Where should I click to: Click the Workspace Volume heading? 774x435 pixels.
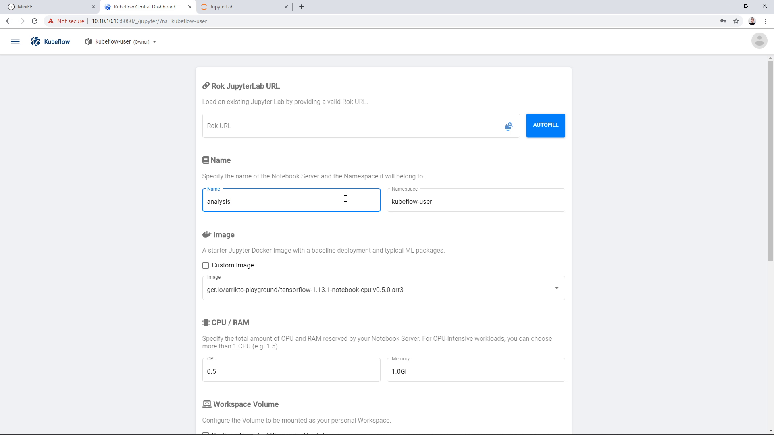point(246,404)
